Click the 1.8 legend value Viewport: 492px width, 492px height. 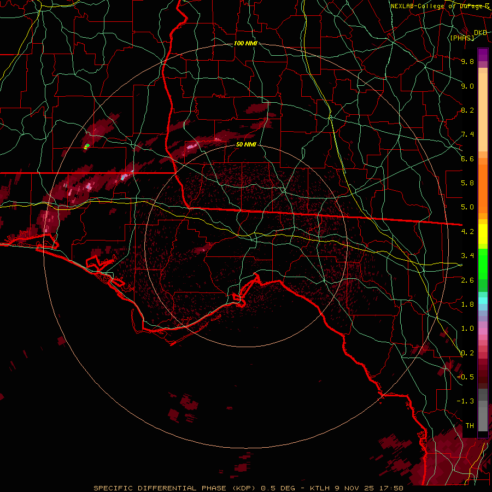tap(467, 304)
